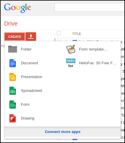Click the blue Document icon
This screenshot has width=125, height=143.
click(13, 63)
